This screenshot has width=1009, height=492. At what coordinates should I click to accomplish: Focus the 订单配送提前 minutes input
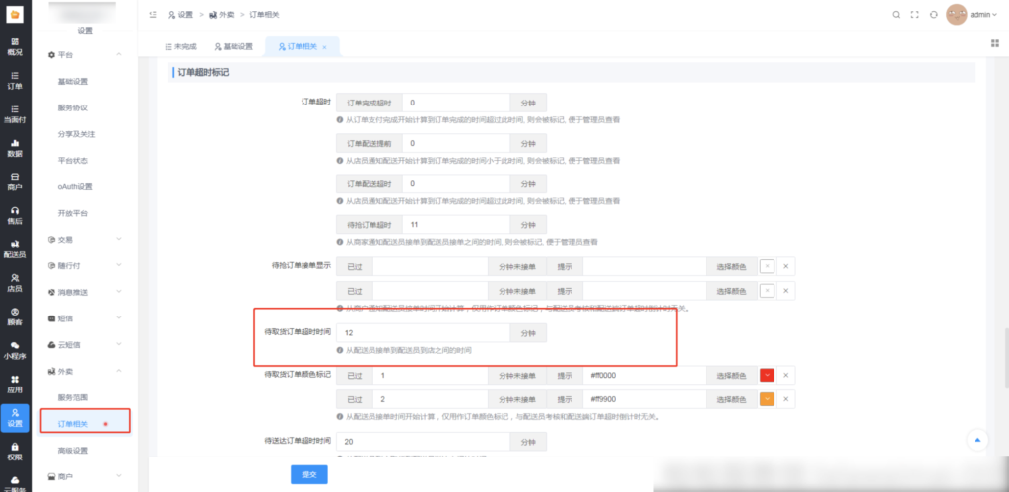pyautogui.click(x=456, y=144)
